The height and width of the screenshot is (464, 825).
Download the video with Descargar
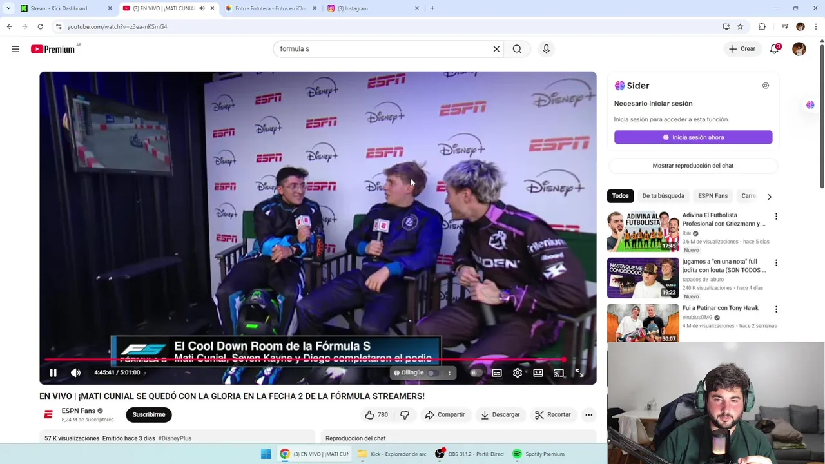(500, 414)
